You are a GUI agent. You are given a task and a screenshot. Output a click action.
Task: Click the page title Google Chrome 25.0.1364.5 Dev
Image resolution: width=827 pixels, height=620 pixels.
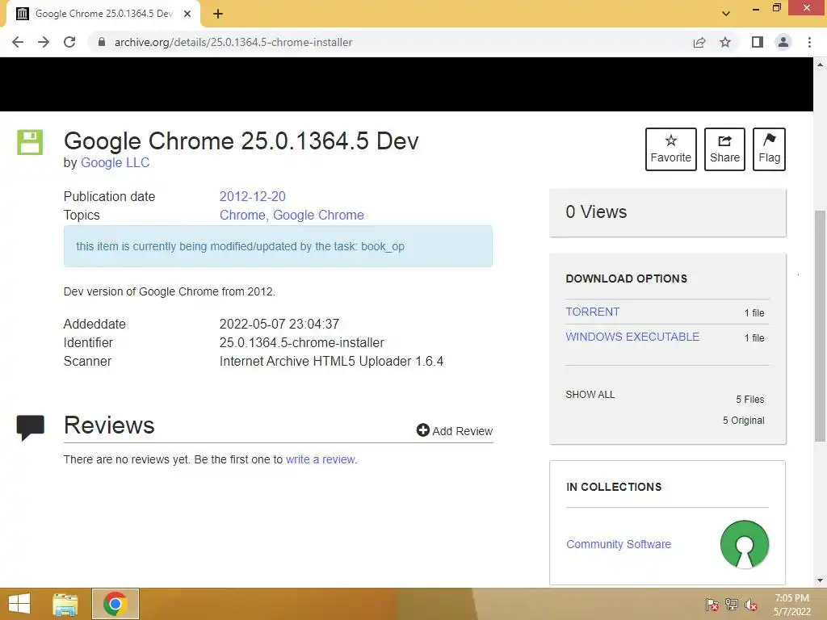coord(241,140)
